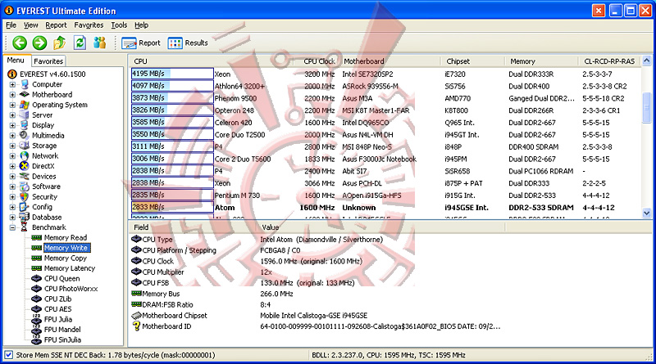
Task: Select the Computer icon in tree
Action: pyautogui.click(x=25, y=84)
